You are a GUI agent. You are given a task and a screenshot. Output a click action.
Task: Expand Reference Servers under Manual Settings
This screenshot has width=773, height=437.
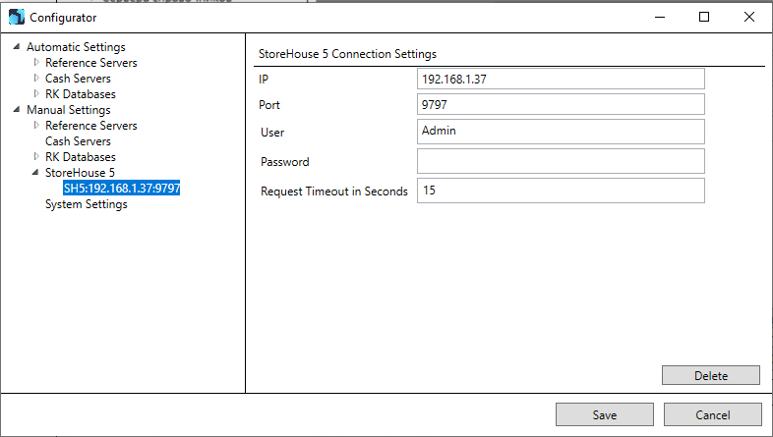click(36, 126)
